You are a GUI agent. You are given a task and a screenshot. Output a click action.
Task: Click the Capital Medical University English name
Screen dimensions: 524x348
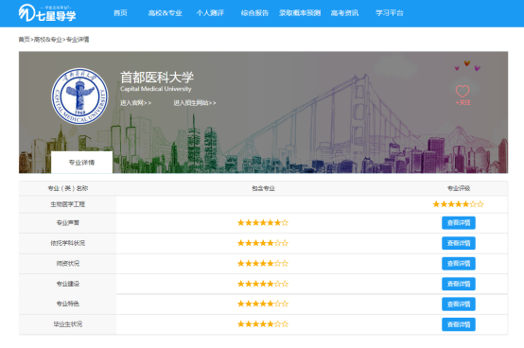156,89
